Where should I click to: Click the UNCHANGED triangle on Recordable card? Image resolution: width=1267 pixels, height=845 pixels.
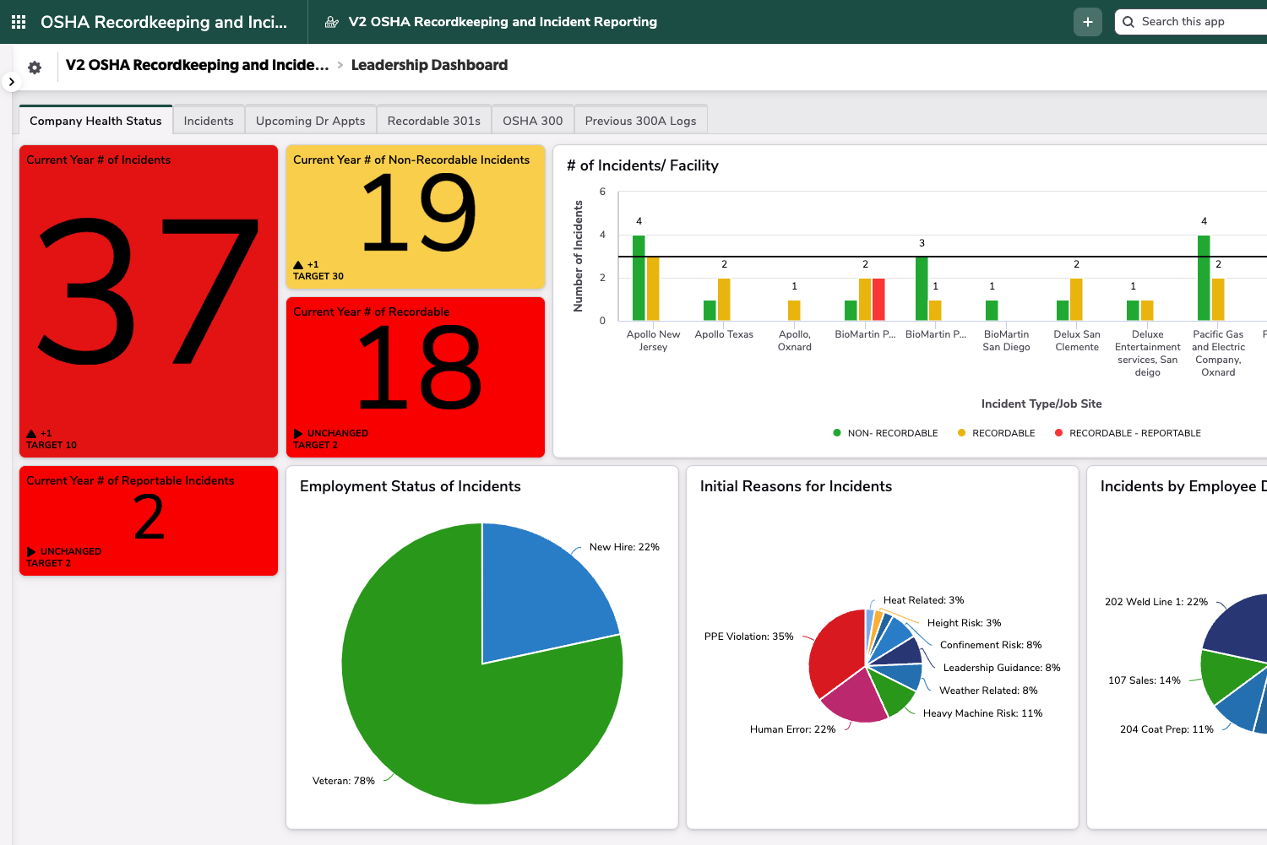click(x=297, y=433)
